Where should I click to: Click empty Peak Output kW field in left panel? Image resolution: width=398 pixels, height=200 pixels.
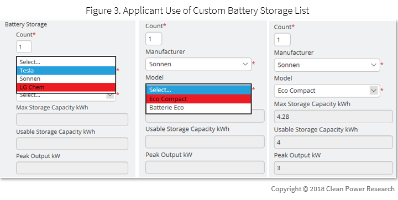(72, 168)
